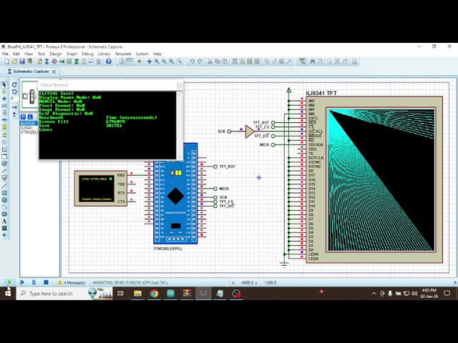Screen dimensions: 458x343
Task: Click the Redo toolbar icon
Action: pyautogui.click(x=200, y=61)
